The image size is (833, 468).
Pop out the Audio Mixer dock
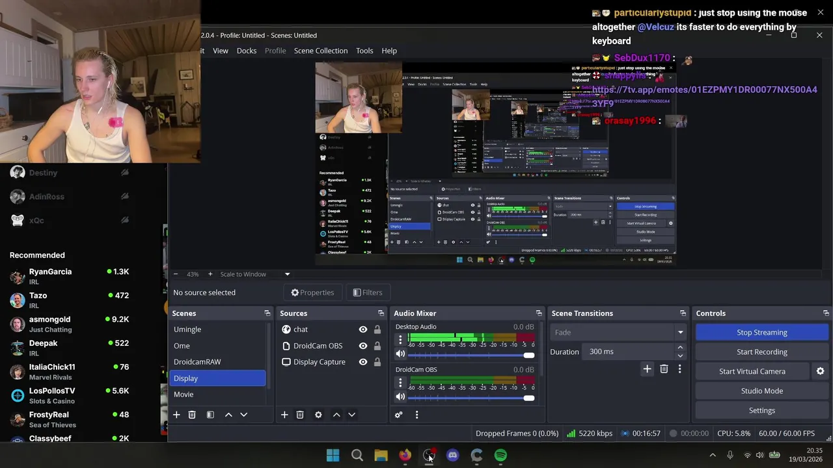[x=539, y=313]
